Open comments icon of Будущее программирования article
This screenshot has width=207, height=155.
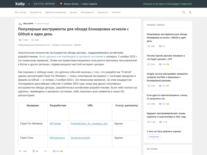(x=161, y=122)
